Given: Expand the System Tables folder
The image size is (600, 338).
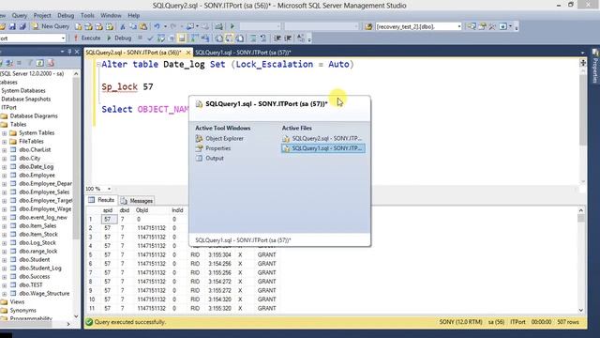Looking at the screenshot, I should pos(4,133).
